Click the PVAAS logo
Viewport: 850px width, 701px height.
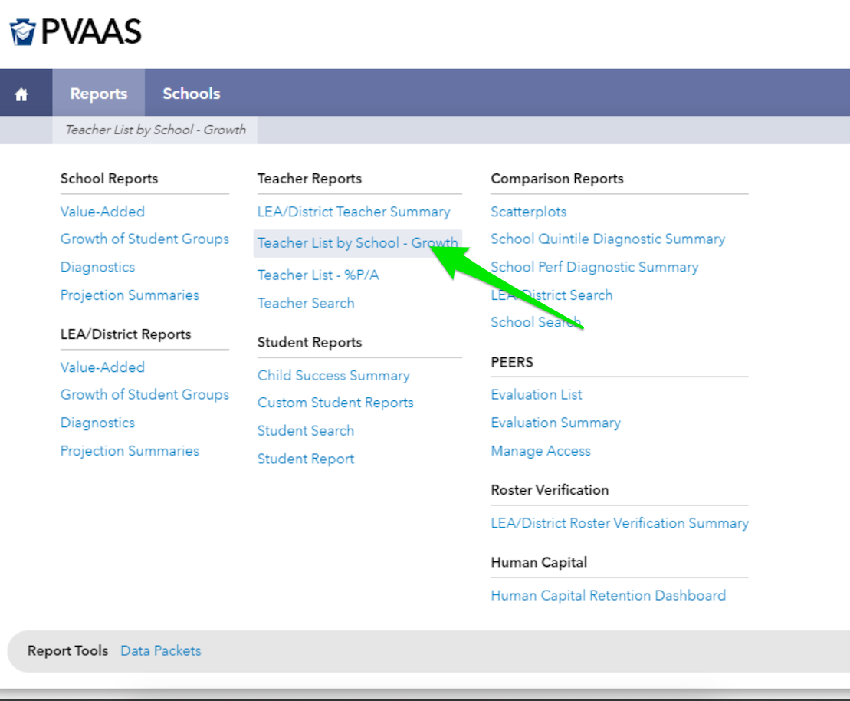[x=76, y=31]
